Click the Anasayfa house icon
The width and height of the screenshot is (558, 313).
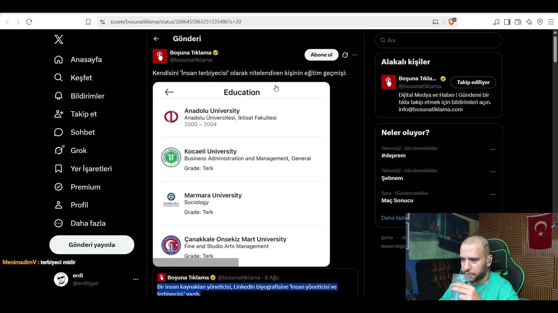[58, 60]
